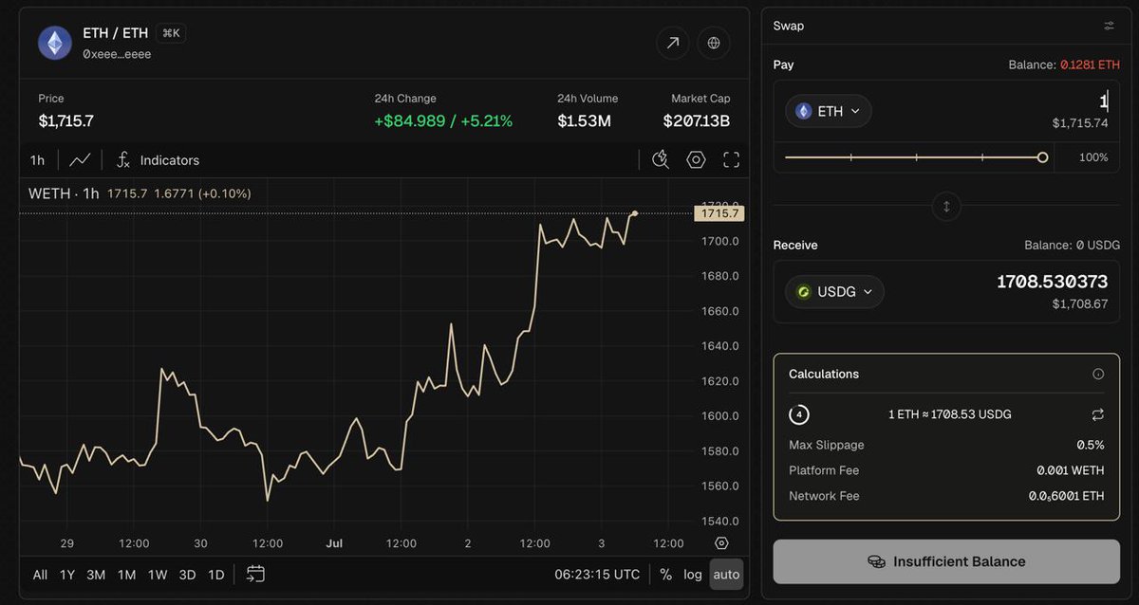The height and width of the screenshot is (605, 1139).
Task: Click the globe website icon
Action: (714, 43)
